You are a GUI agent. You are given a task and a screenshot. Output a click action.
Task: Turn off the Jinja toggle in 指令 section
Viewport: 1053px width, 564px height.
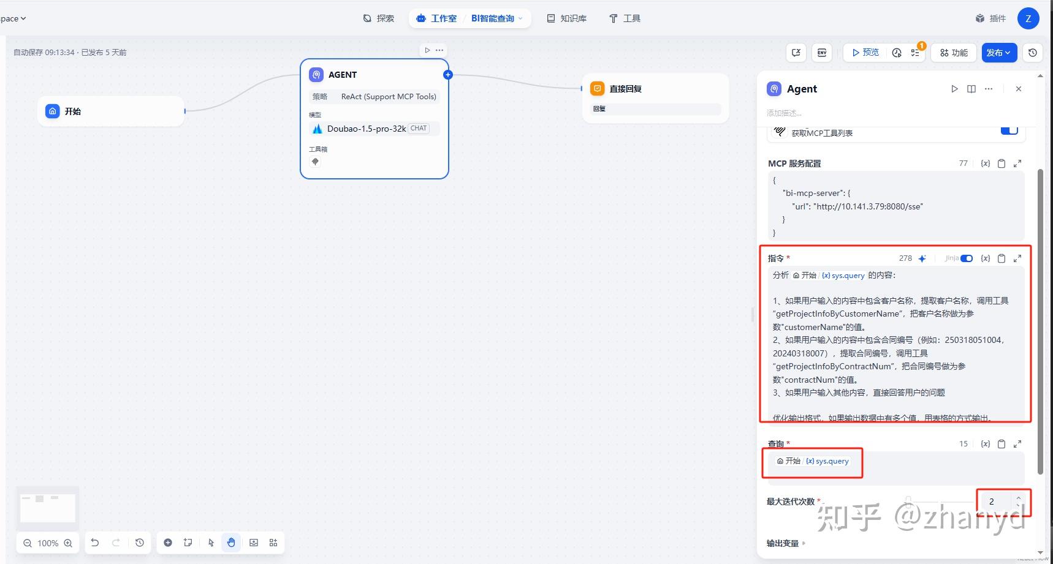coord(967,258)
